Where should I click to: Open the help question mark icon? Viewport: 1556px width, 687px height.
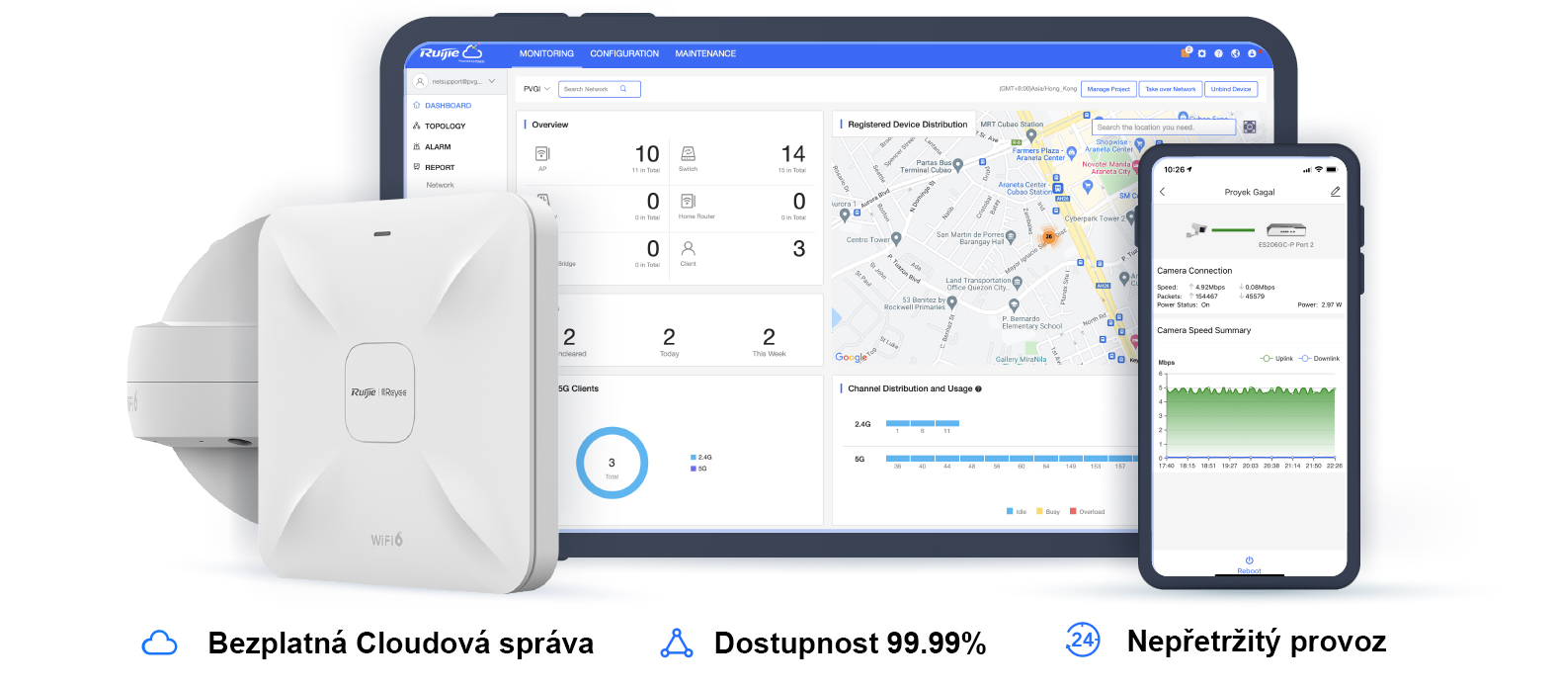point(1218,53)
